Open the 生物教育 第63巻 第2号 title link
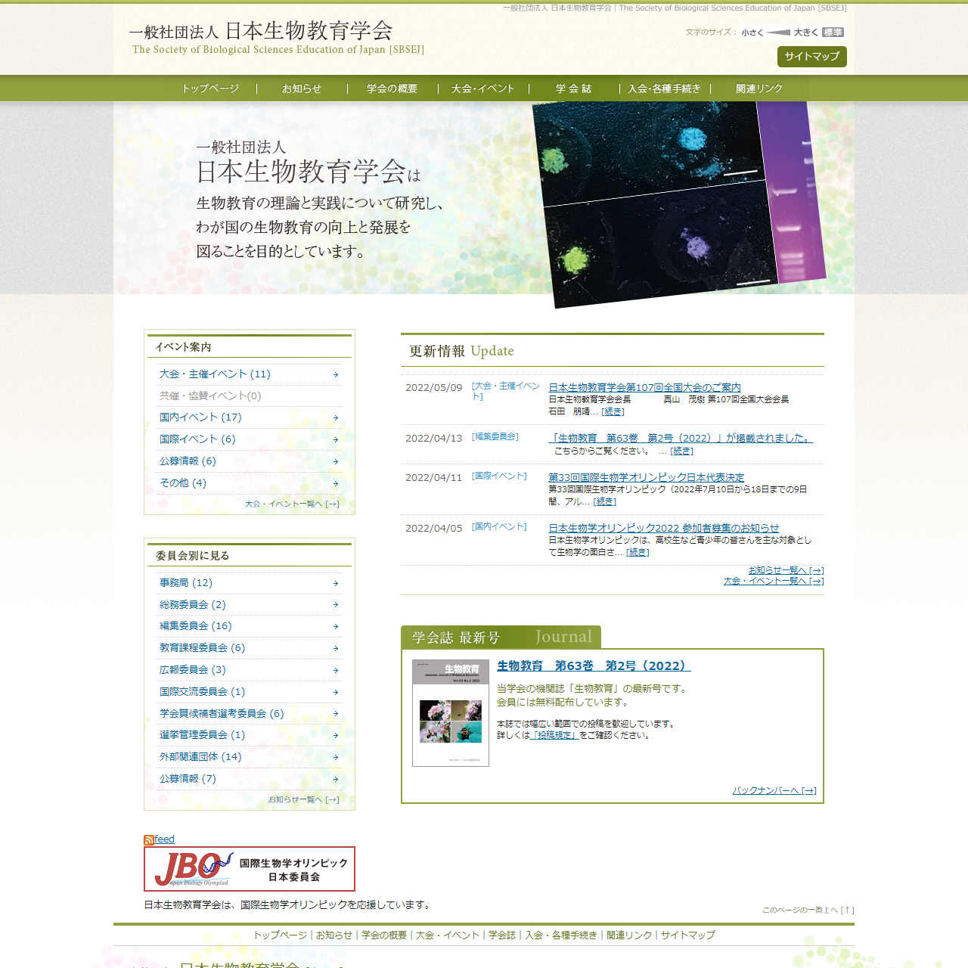The width and height of the screenshot is (968, 968). [593, 666]
